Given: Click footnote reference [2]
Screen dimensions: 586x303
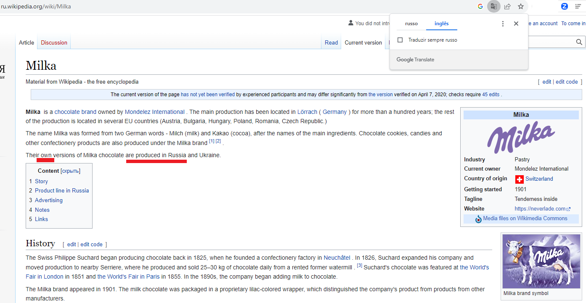Looking at the screenshot, I should point(218,141).
